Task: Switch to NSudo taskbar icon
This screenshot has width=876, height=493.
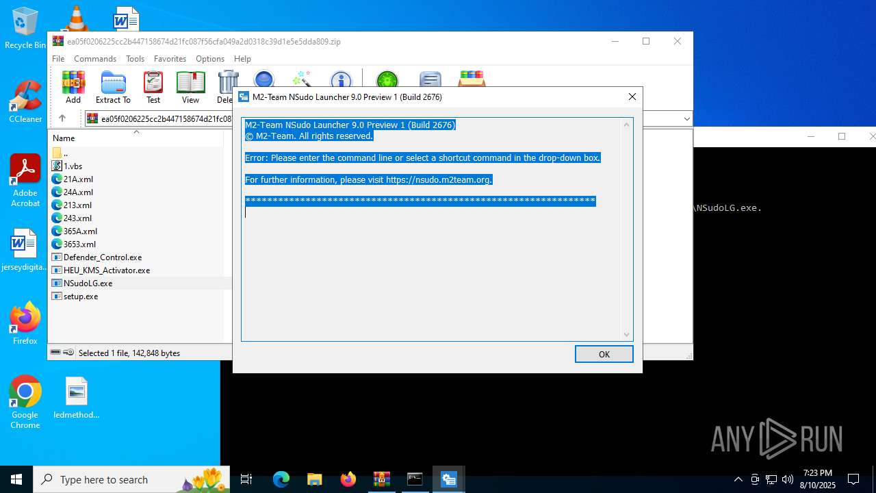Action: coord(448,479)
